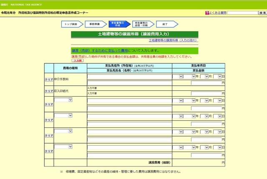Open expense type dropdown in sixth row
This screenshot has width=267, height=179.
[x=63, y=147]
